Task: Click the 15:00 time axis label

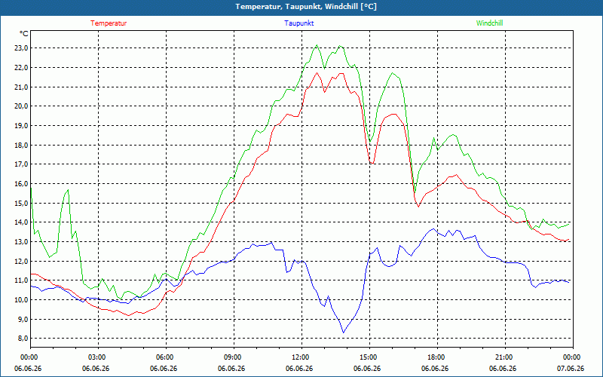Action: pos(368,357)
